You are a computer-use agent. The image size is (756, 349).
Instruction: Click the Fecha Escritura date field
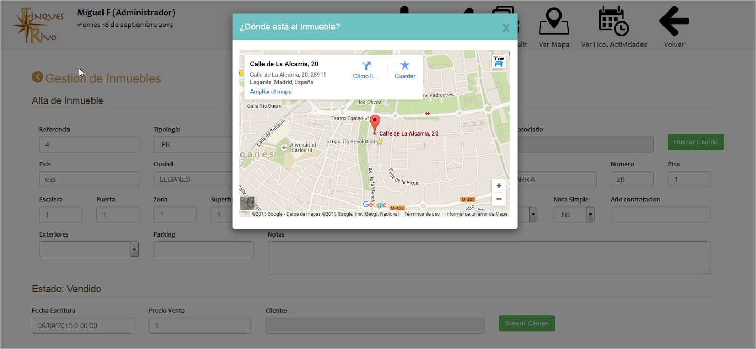pyautogui.click(x=83, y=326)
